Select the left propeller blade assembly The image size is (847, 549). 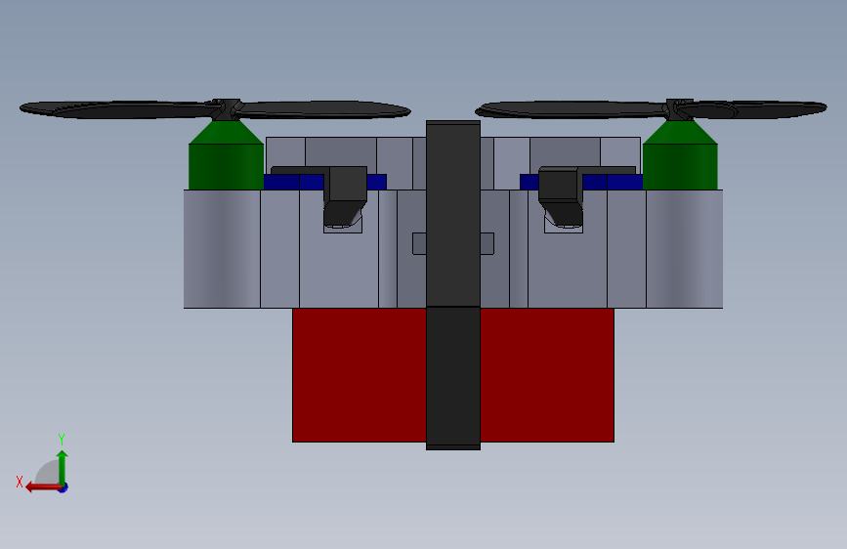click(215, 109)
